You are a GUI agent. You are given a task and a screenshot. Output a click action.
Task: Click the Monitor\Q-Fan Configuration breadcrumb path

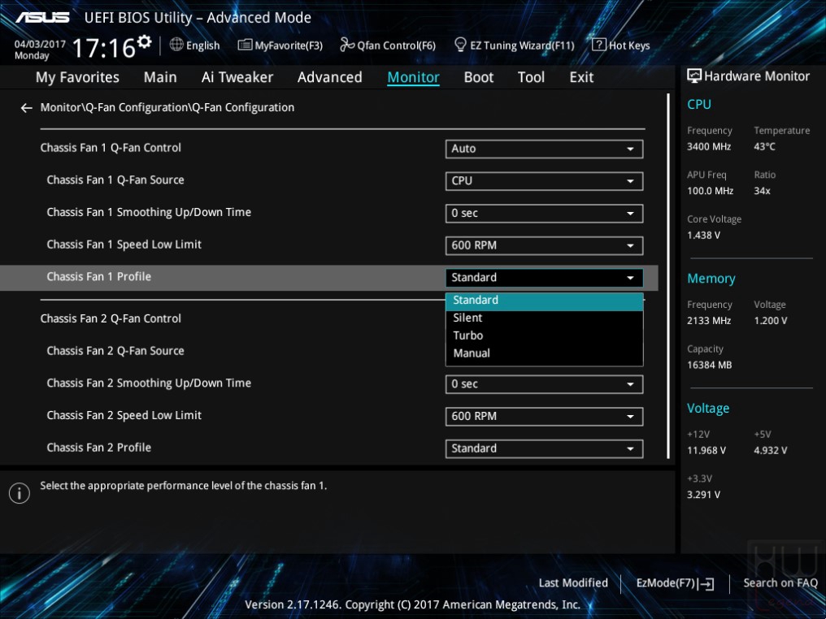point(167,108)
